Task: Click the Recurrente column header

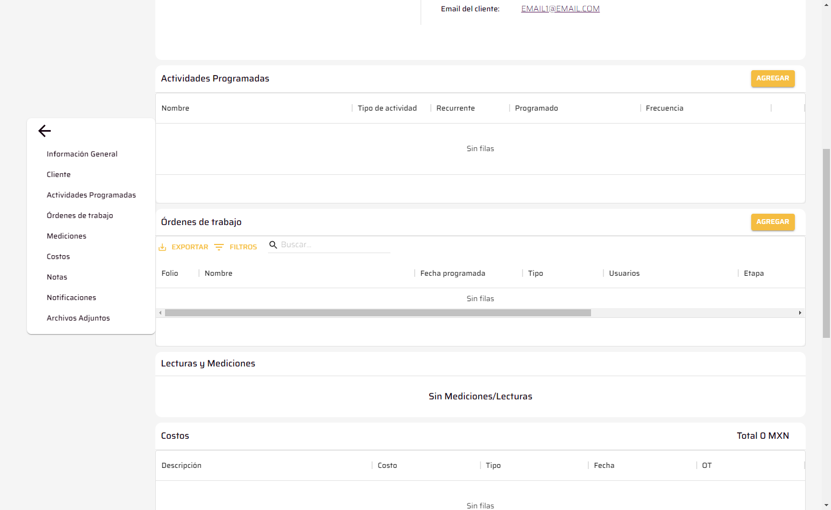Action: 456,108
